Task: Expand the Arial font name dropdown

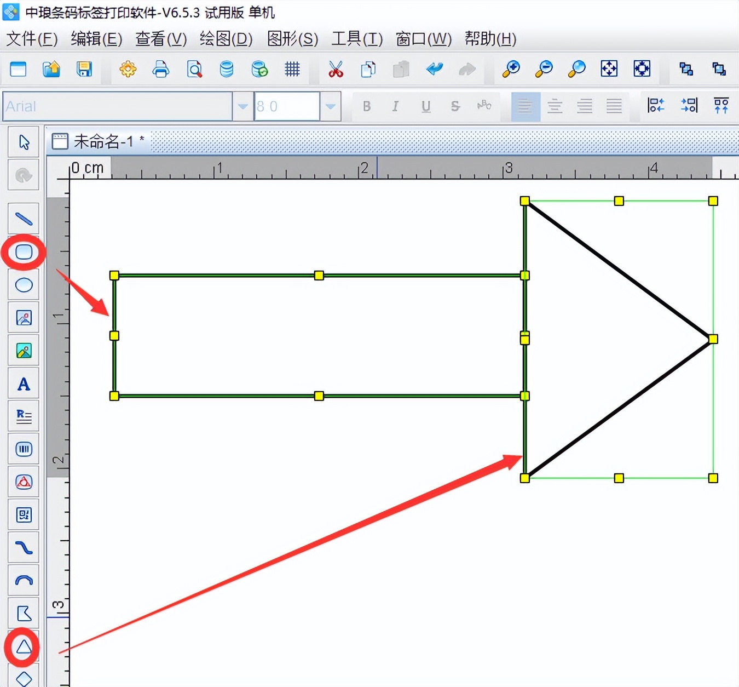Action: point(243,106)
